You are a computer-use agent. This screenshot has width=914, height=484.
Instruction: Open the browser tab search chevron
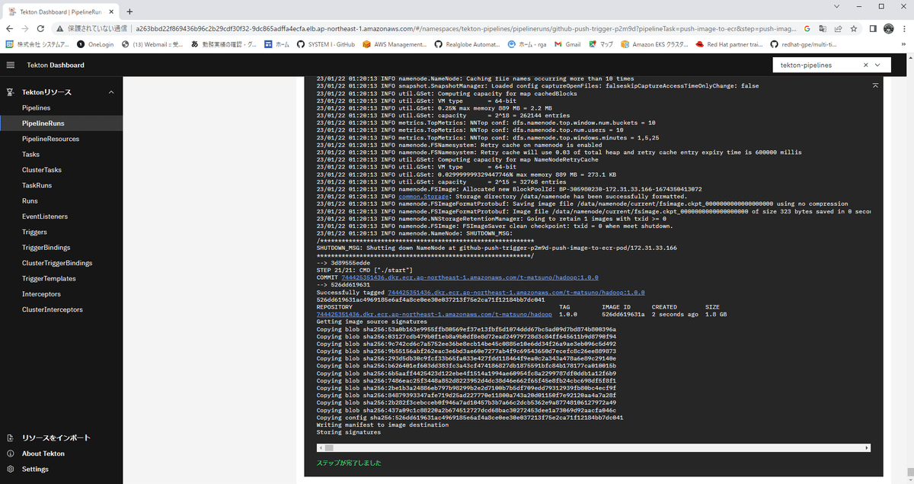tap(838, 6)
